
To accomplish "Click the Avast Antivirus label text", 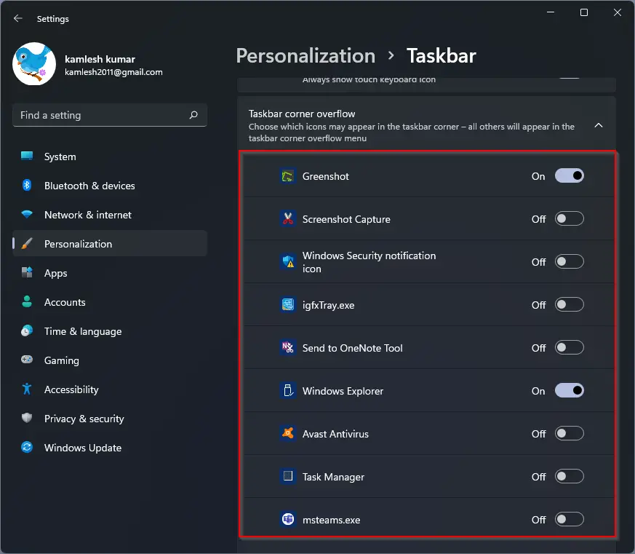I will 335,434.
